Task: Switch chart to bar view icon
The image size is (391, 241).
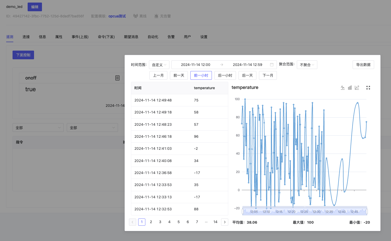Action: click(x=350, y=88)
